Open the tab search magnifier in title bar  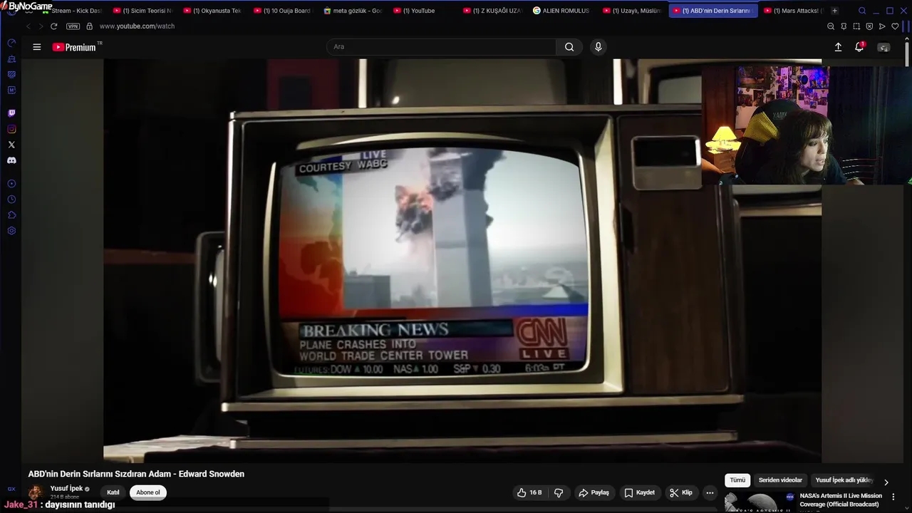[862, 11]
